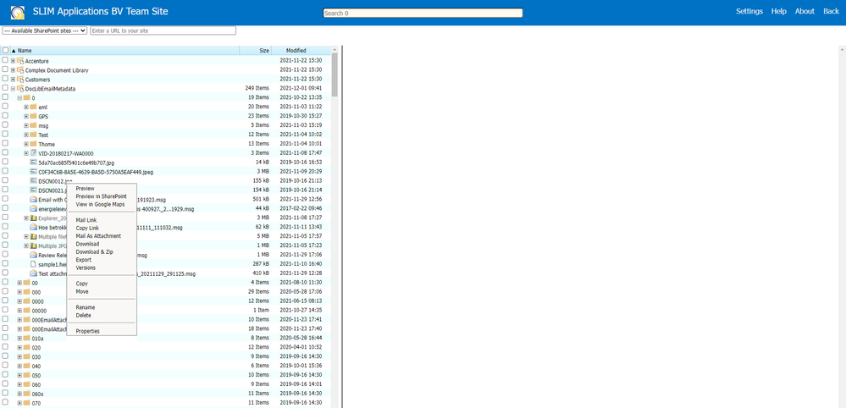Choose View in Google Maps menu entry

coord(100,204)
